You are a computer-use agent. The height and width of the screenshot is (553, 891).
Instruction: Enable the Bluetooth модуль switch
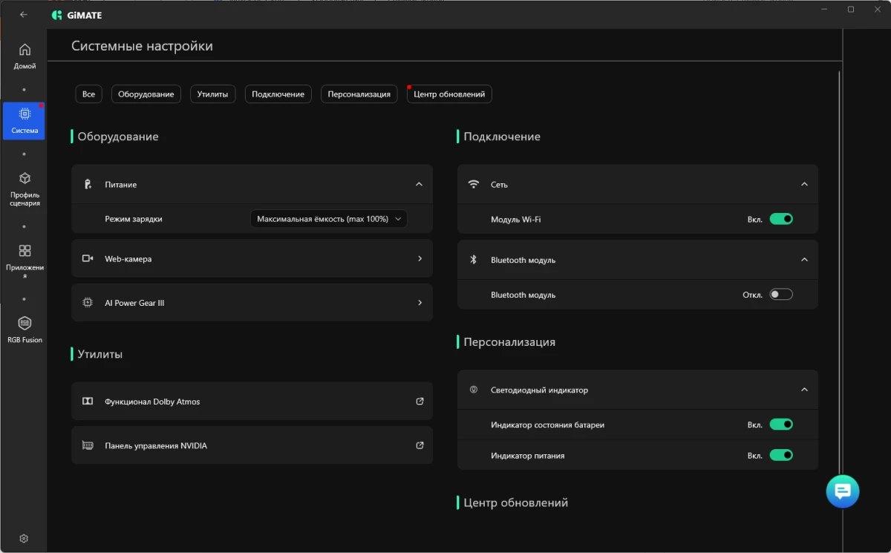[781, 295]
